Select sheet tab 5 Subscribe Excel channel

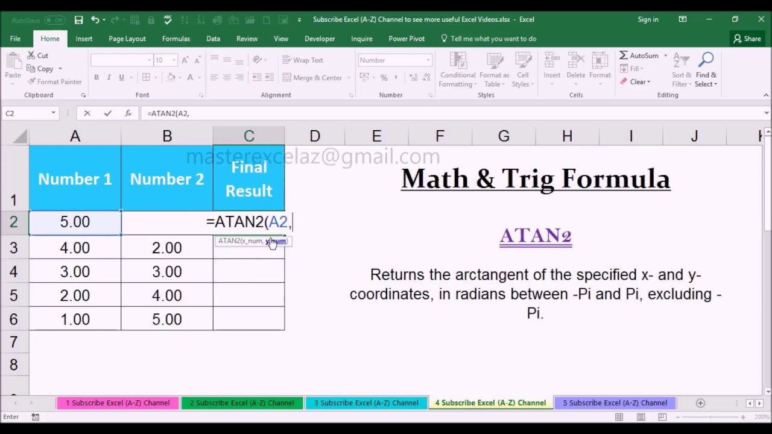pos(615,403)
